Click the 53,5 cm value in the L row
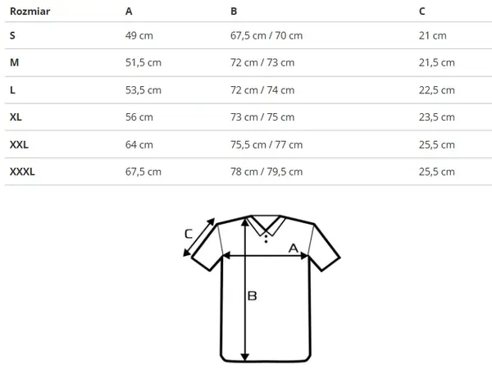This screenshot has width=492, height=374. 143,90
